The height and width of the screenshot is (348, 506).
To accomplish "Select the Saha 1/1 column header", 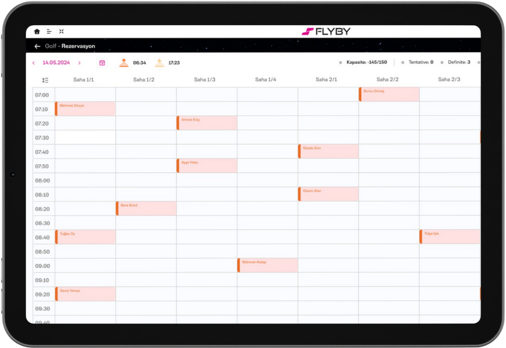I will pos(83,80).
